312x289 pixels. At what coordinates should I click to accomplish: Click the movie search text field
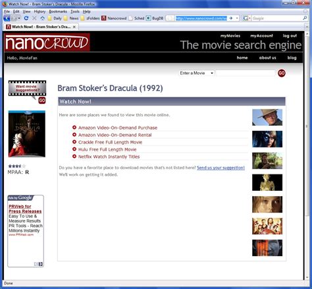(x=246, y=73)
